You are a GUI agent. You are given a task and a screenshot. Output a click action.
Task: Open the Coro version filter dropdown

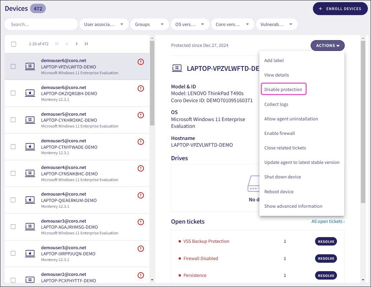[x=233, y=24]
